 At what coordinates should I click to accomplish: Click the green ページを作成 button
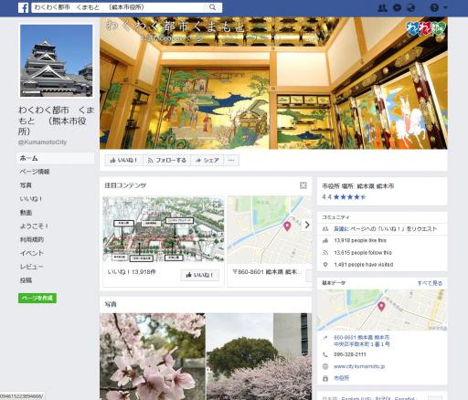[37, 298]
